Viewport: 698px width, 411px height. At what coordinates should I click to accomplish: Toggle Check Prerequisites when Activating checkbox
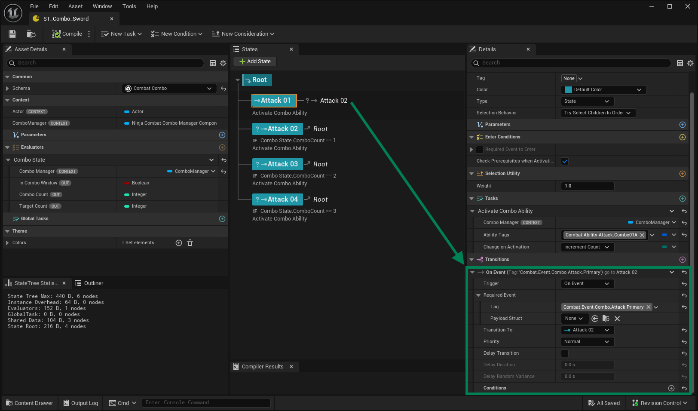point(565,161)
